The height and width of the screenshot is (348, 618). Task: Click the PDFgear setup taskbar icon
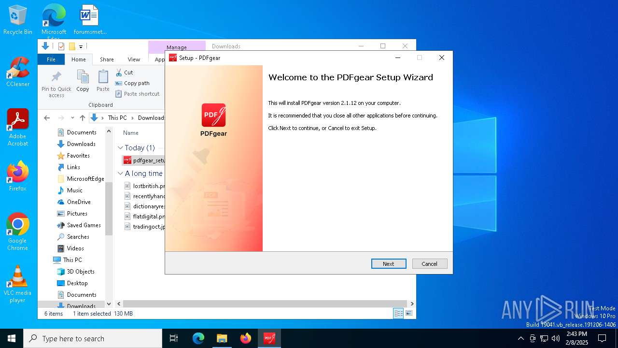[x=269, y=338]
